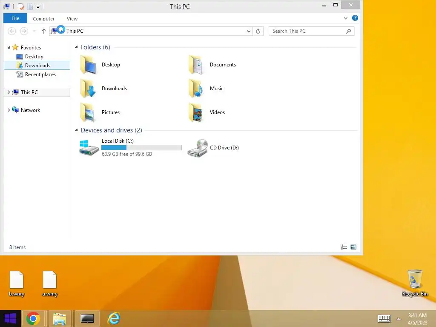Collapse the Folders (6) group
436x327 pixels.
(x=76, y=47)
